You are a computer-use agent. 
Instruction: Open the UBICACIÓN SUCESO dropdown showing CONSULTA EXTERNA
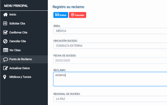tap(110, 46)
